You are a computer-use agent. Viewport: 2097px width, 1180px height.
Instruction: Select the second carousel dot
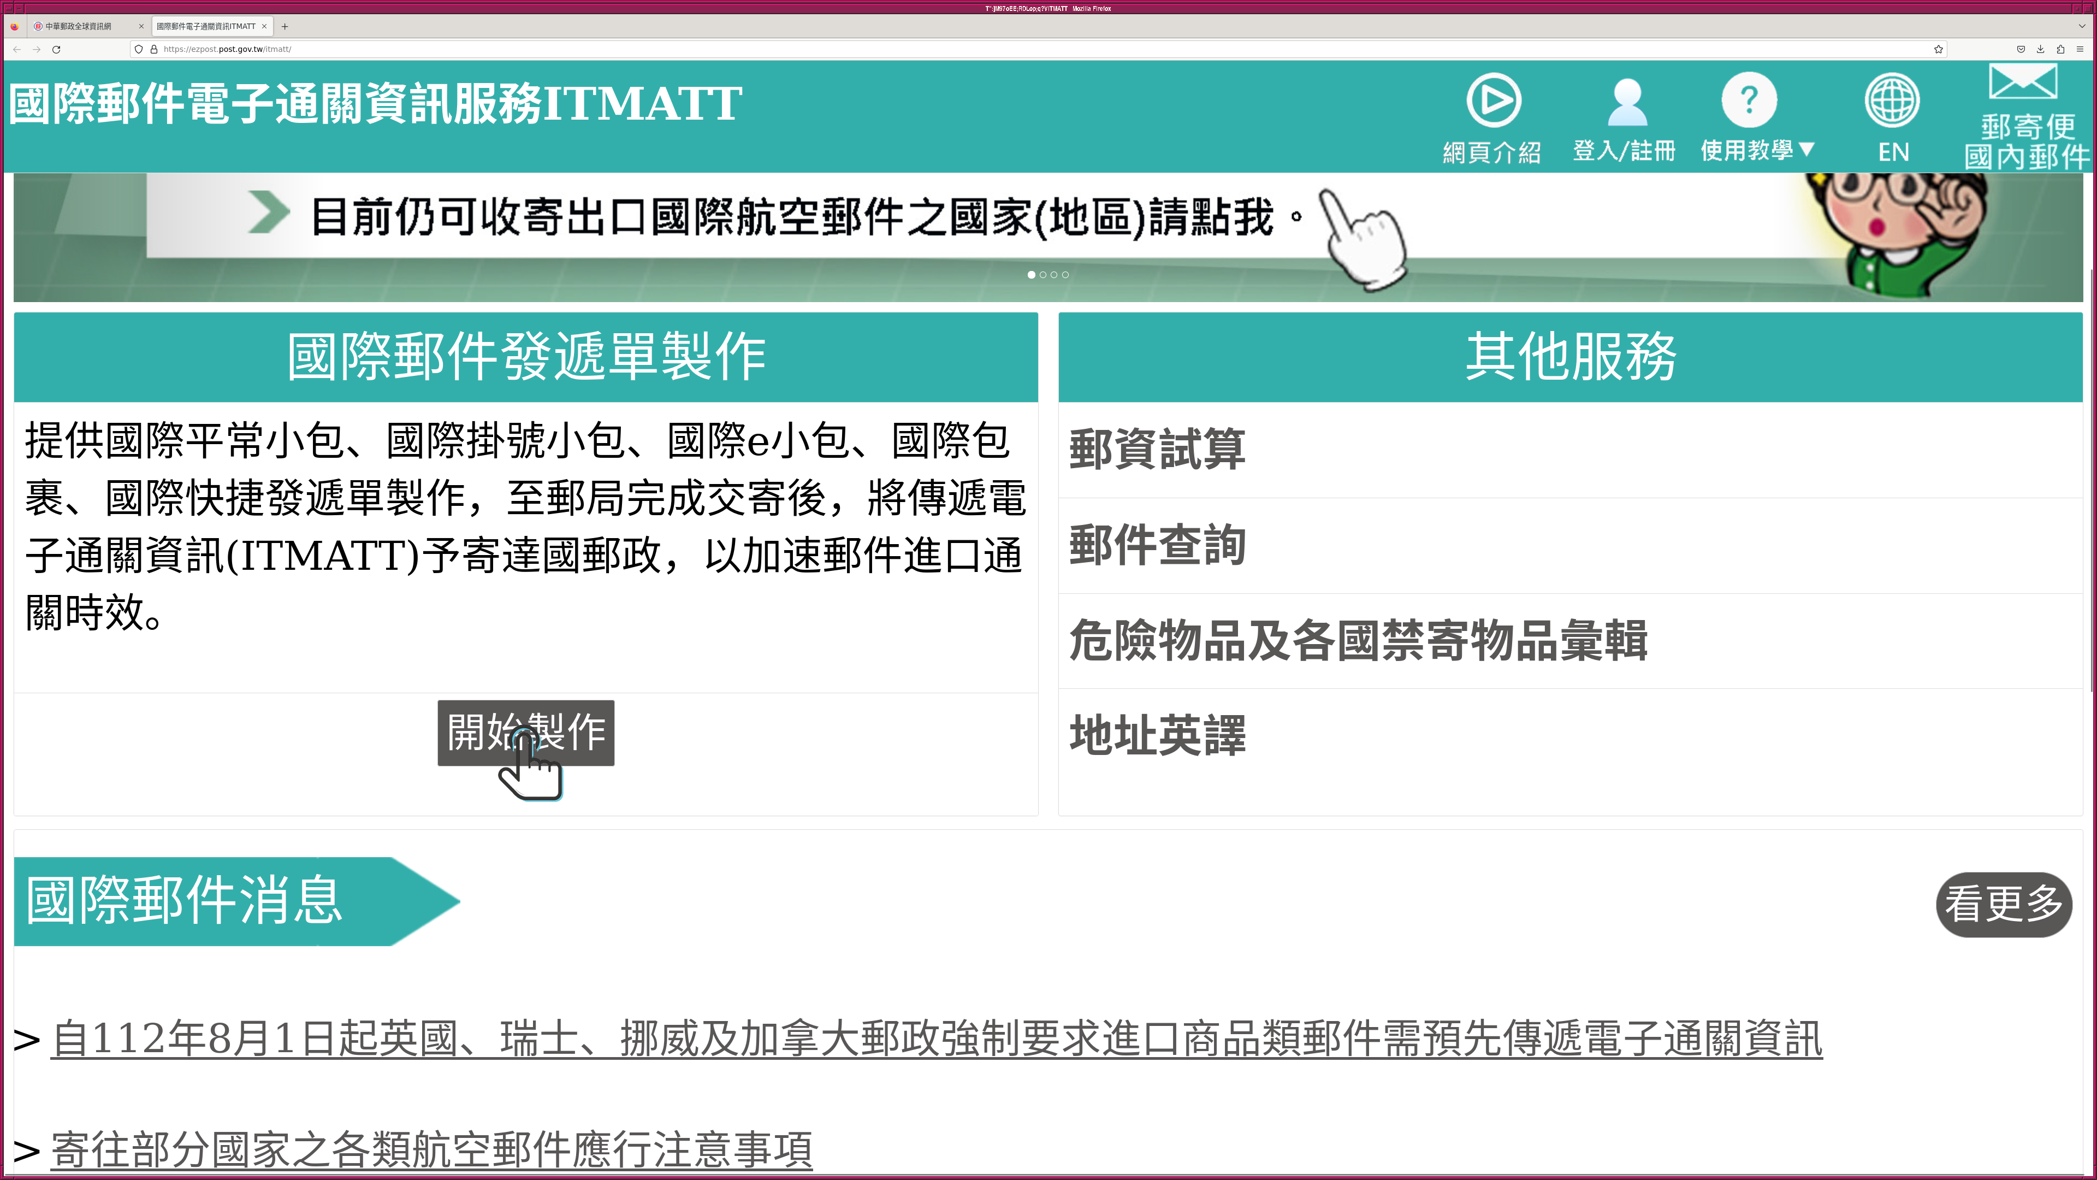(x=1043, y=275)
